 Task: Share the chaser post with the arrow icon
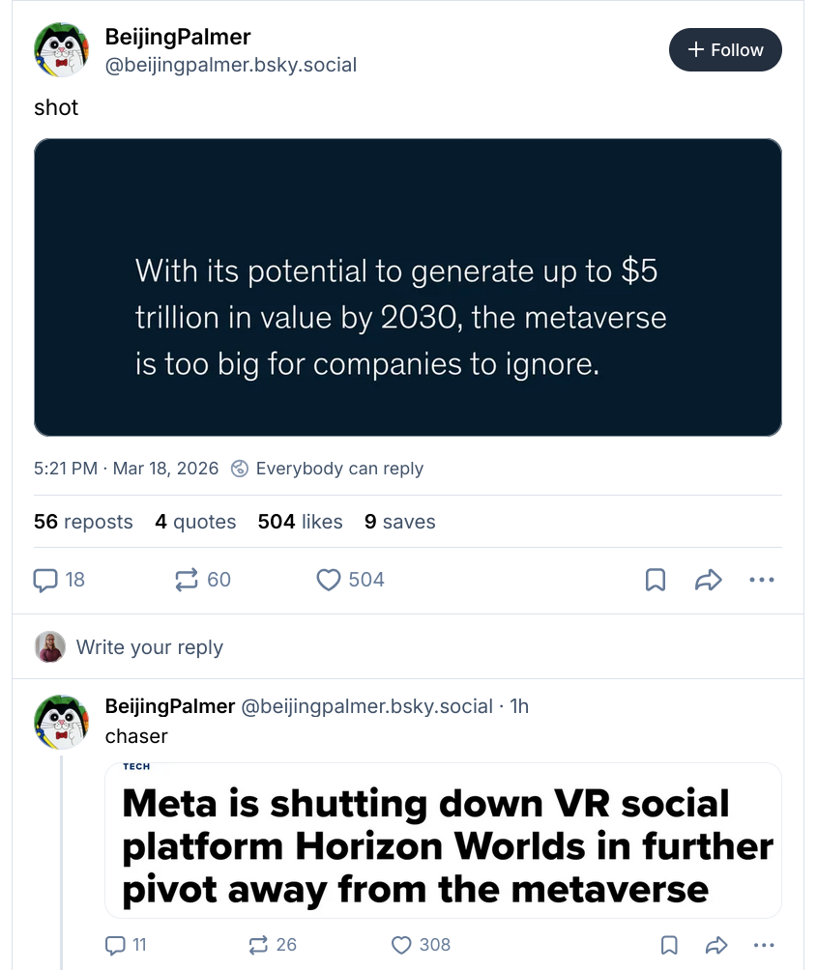click(717, 945)
